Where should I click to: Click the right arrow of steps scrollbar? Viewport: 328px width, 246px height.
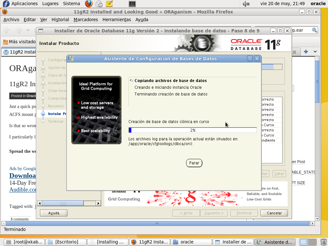98,203
